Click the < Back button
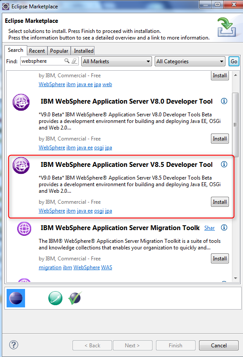Image resolution: width=243 pixels, height=357 pixels. (92, 346)
